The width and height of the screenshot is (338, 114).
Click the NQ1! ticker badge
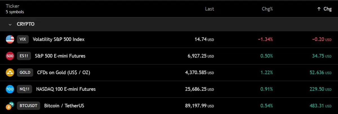tap(24, 89)
